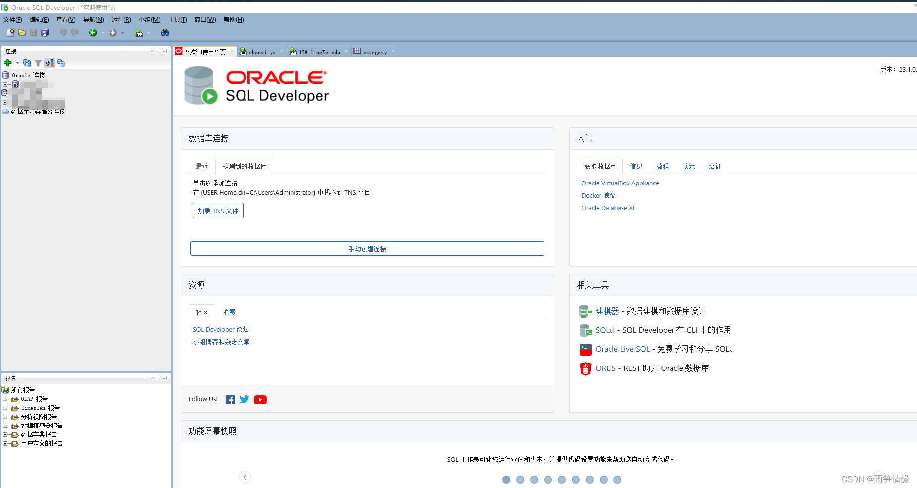The width and height of the screenshot is (917, 488).
Task: Select the first carousel pagination dot
Action: point(506,480)
